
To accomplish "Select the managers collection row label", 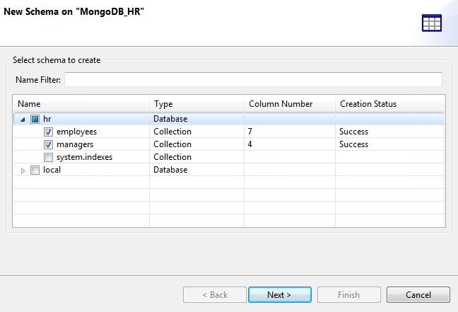I will point(75,144).
